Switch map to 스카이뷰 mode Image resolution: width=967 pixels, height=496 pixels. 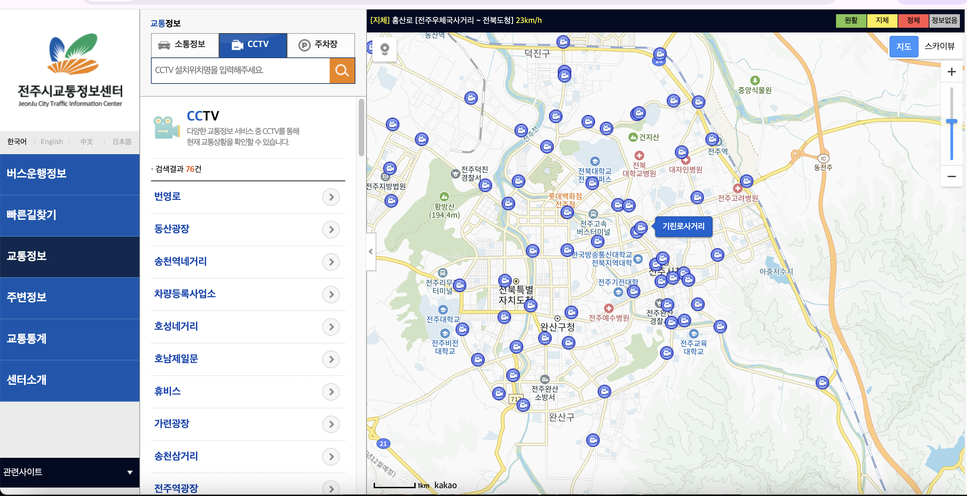[x=939, y=46]
